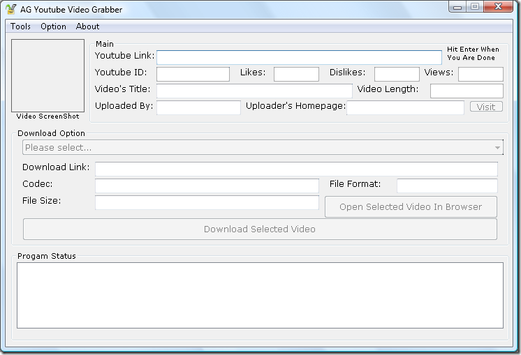Click the Views field
The image size is (521, 355).
coord(480,74)
